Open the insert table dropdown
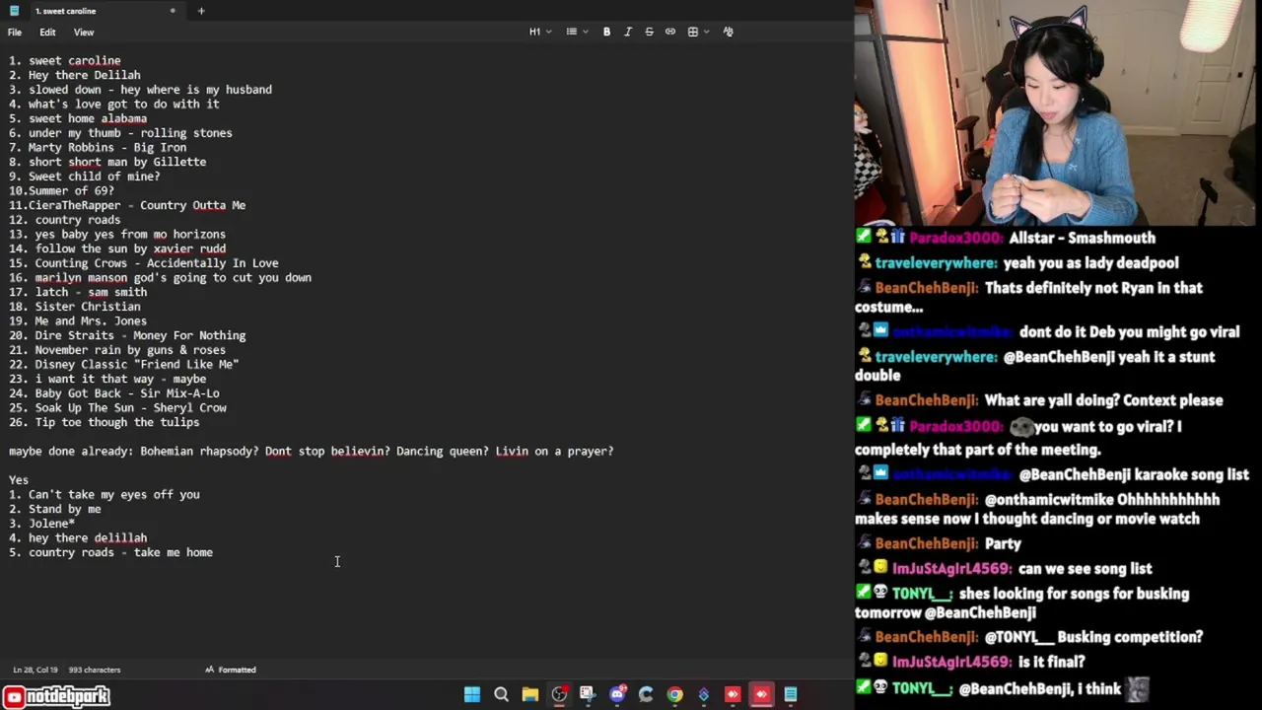This screenshot has height=710, width=1262. click(698, 32)
